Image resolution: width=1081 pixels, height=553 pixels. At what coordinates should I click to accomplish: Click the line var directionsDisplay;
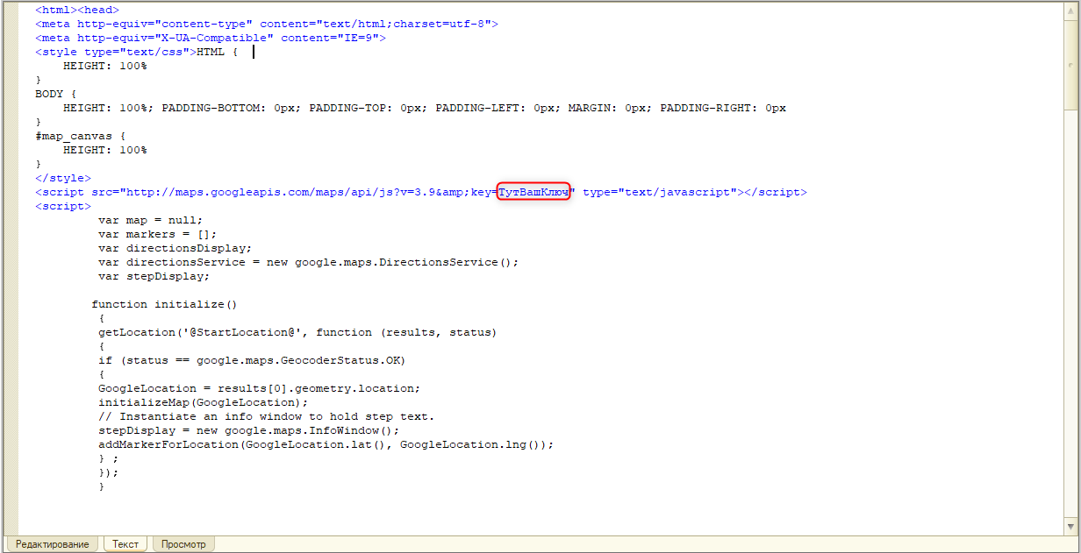(175, 248)
